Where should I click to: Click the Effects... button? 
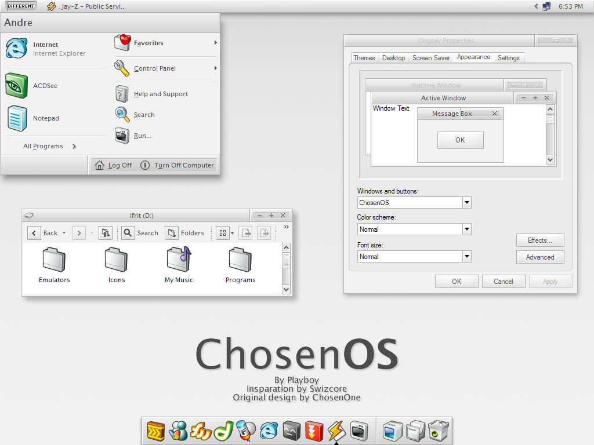pyautogui.click(x=540, y=240)
